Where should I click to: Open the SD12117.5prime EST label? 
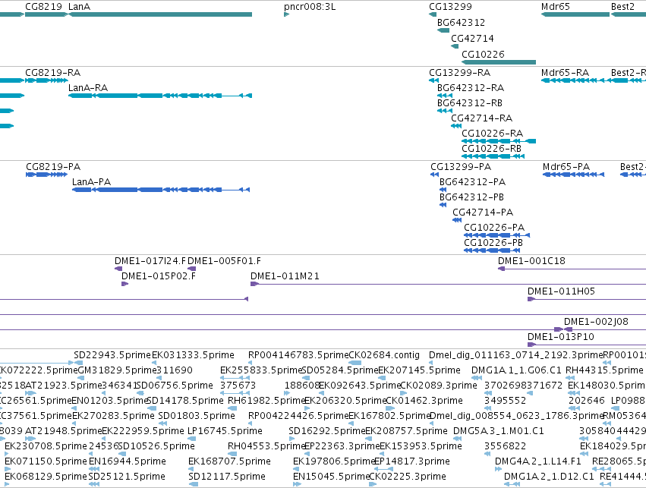(227, 477)
